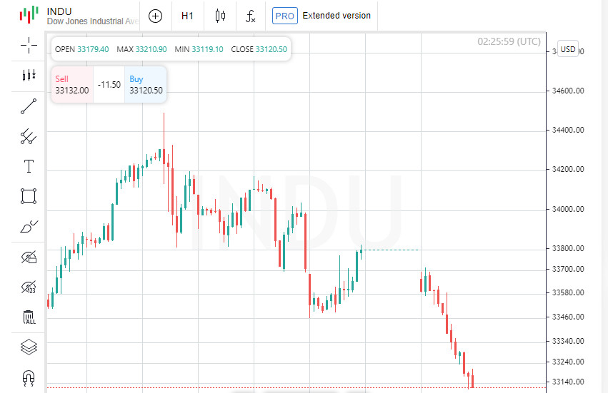The image size is (608, 393).
Task: Open the object layers panel
Action: (x=29, y=347)
